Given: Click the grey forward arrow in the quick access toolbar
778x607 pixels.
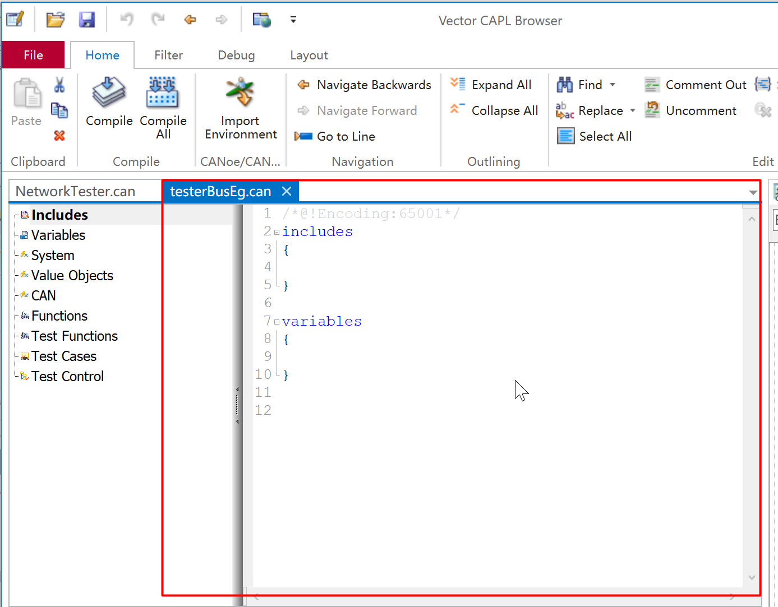Looking at the screenshot, I should click(x=222, y=20).
